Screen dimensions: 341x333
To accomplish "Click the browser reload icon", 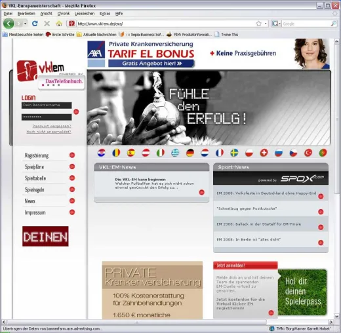I will point(35,24).
